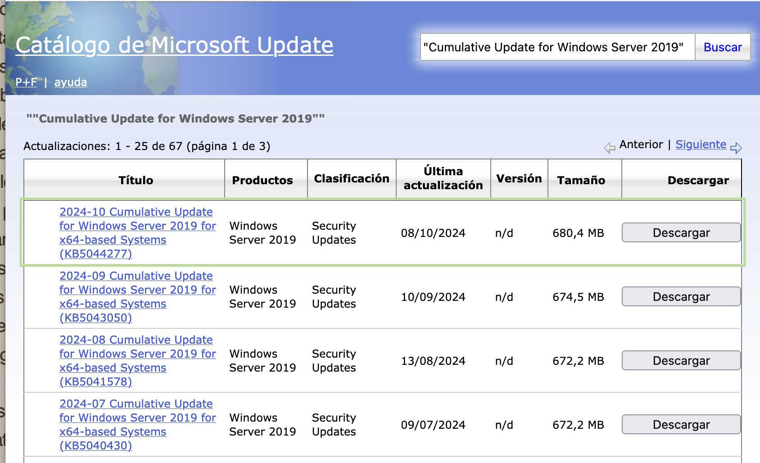Open the P+F link
760x463 pixels.
[x=26, y=82]
